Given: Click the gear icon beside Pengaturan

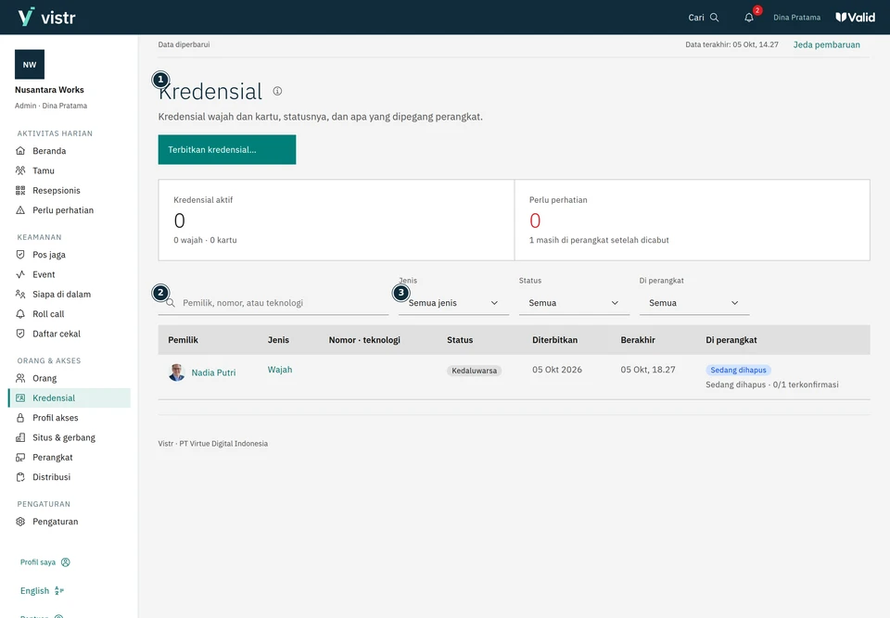Looking at the screenshot, I should click(x=20, y=522).
